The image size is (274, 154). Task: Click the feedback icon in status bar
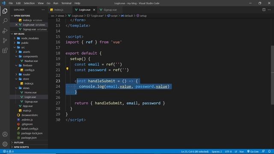click(x=263, y=151)
